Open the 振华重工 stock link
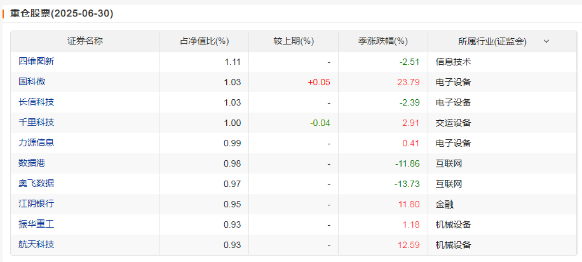The width and height of the screenshot is (582, 262). pyautogui.click(x=36, y=224)
